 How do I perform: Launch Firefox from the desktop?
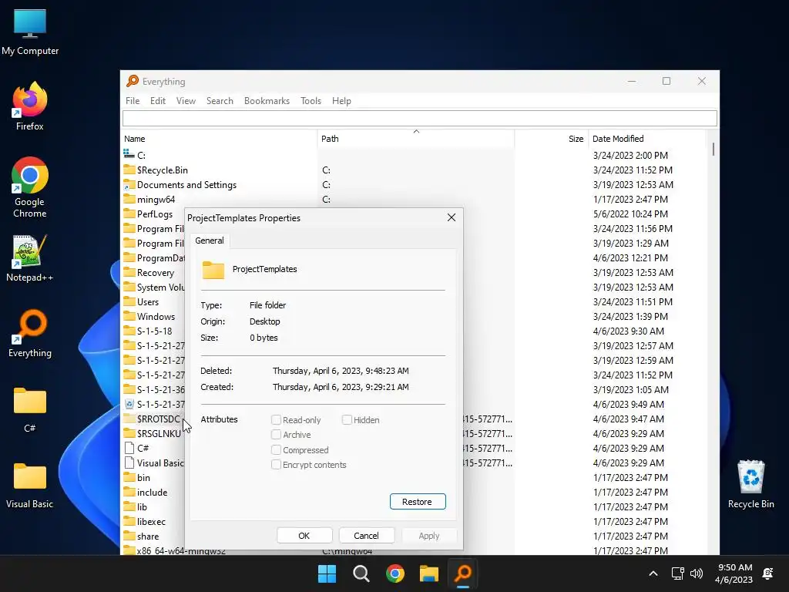30,106
